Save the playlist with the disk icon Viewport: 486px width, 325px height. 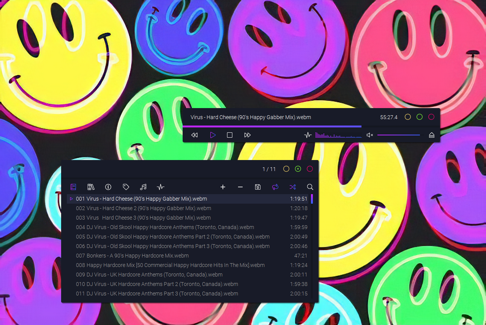258,187
